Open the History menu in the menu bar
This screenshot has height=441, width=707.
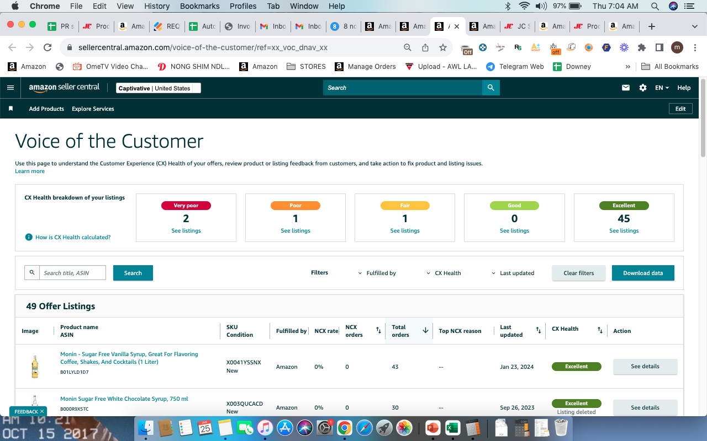click(x=157, y=6)
